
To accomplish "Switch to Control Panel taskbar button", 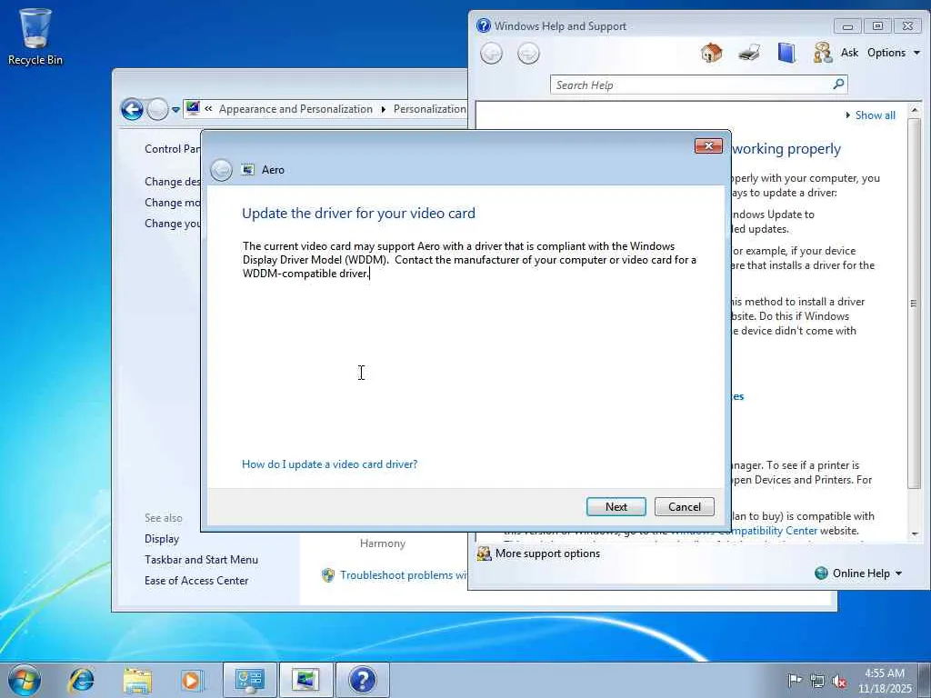I will 249,680.
